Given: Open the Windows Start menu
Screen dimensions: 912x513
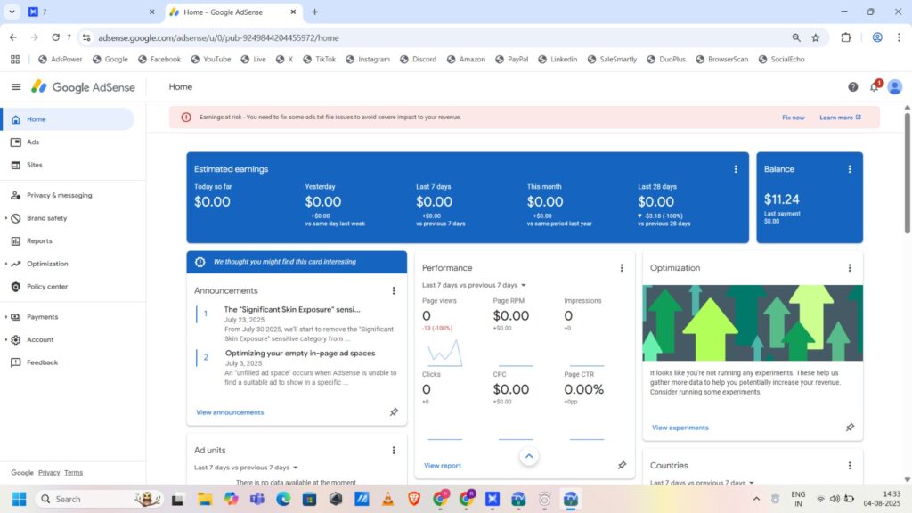Looking at the screenshot, I should [19, 499].
